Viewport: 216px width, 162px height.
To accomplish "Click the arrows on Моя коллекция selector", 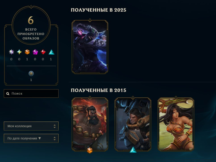I will 55,126.
